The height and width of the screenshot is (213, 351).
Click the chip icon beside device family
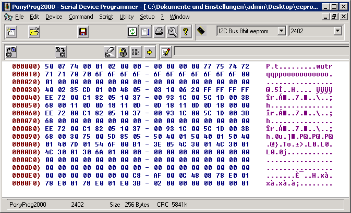[x=201, y=31]
